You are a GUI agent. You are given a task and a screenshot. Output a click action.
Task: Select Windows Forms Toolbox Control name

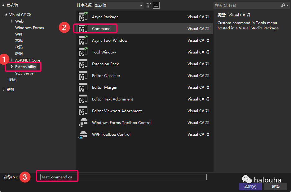122,122
